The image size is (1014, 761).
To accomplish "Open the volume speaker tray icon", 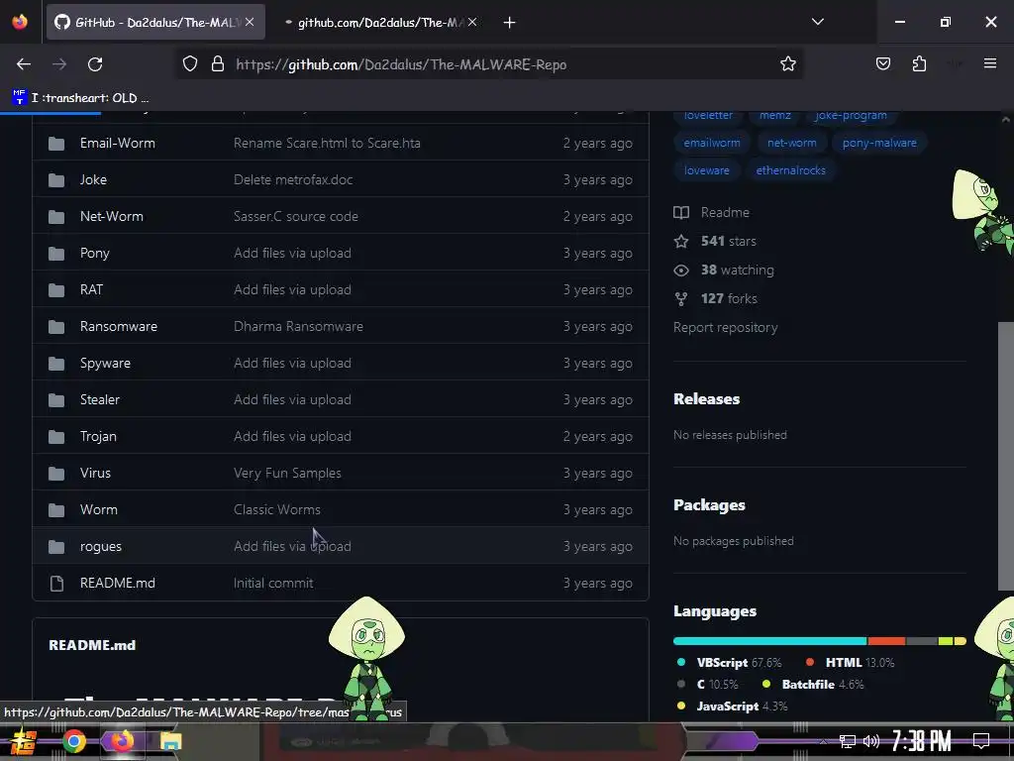I will (871, 741).
